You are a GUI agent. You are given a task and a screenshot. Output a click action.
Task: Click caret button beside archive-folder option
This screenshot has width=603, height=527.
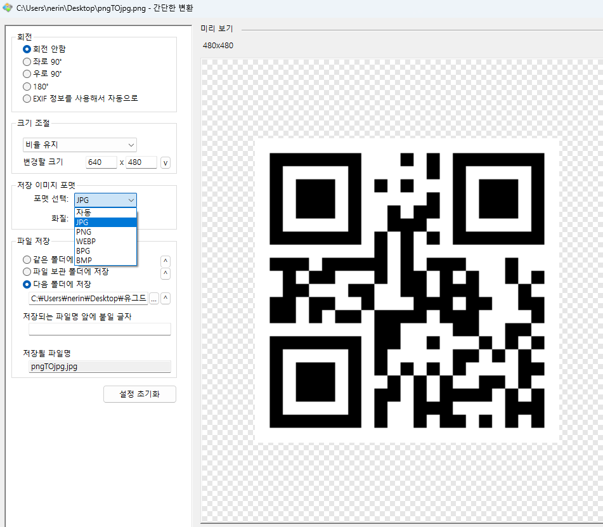(165, 273)
